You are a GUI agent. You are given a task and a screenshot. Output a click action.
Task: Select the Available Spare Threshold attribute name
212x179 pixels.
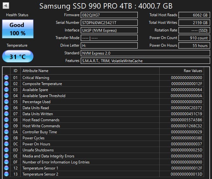pos(44,96)
